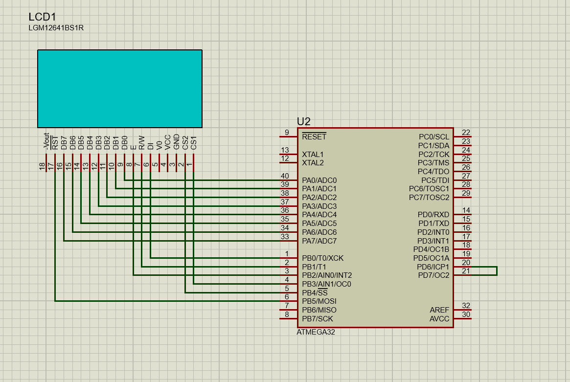Click the PC6/TOSC1 pin label
The width and height of the screenshot is (570, 382).
(x=429, y=189)
